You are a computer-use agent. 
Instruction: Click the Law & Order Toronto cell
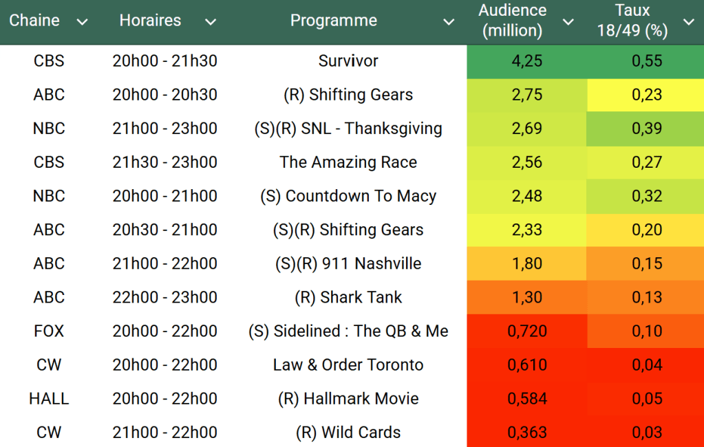coord(348,365)
